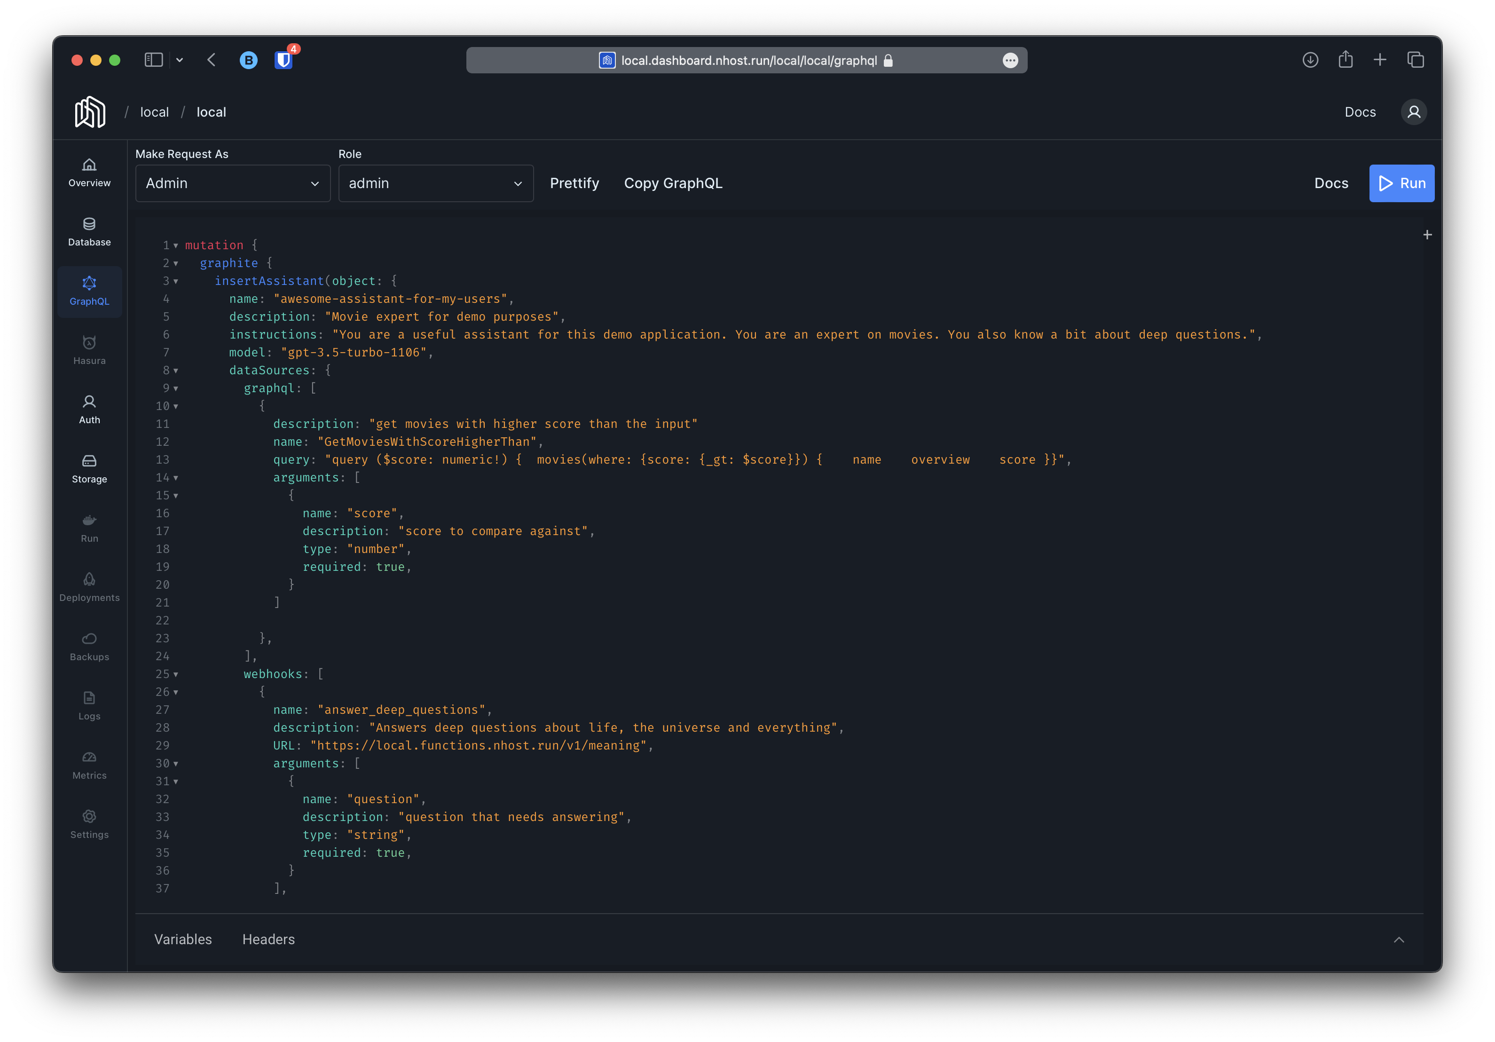Open Settings from the sidebar

(x=89, y=824)
